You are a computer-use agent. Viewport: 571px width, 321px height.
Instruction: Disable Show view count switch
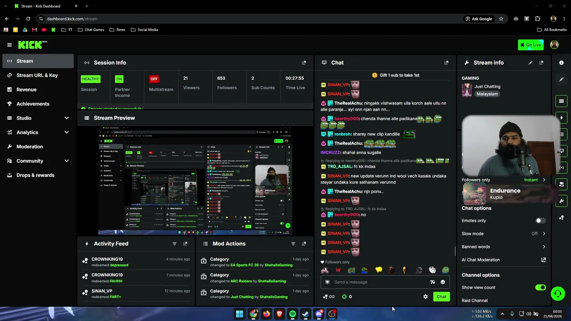coord(540,288)
